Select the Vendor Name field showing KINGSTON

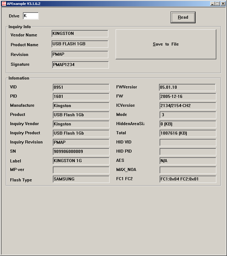(x=80, y=34)
